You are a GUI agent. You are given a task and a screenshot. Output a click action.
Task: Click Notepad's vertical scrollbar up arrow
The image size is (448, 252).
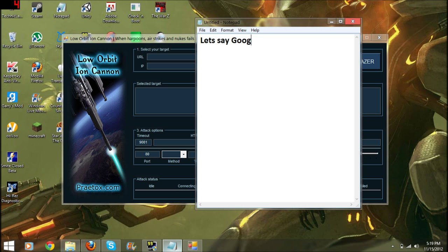coord(357,37)
